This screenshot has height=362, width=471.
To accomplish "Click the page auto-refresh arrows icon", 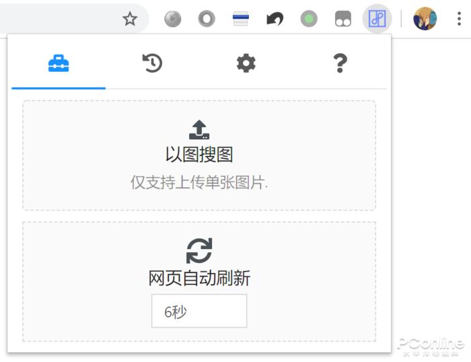I will [x=199, y=250].
